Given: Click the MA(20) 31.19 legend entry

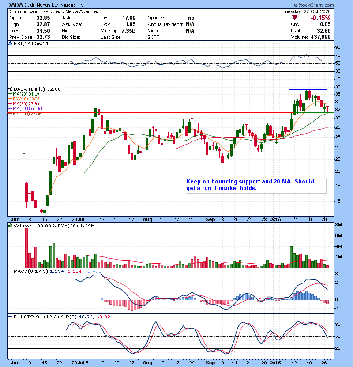Looking at the screenshot, I should (x=26, y=94).
